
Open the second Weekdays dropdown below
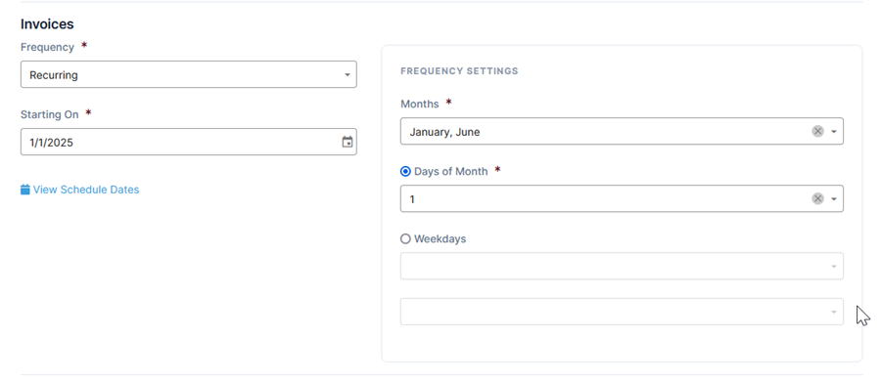(x=622, y=312)
